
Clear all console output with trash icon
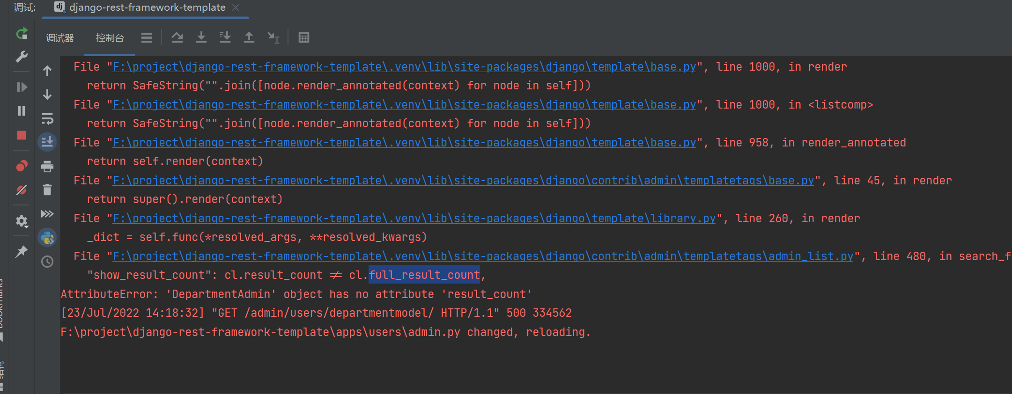coord(47,190)
